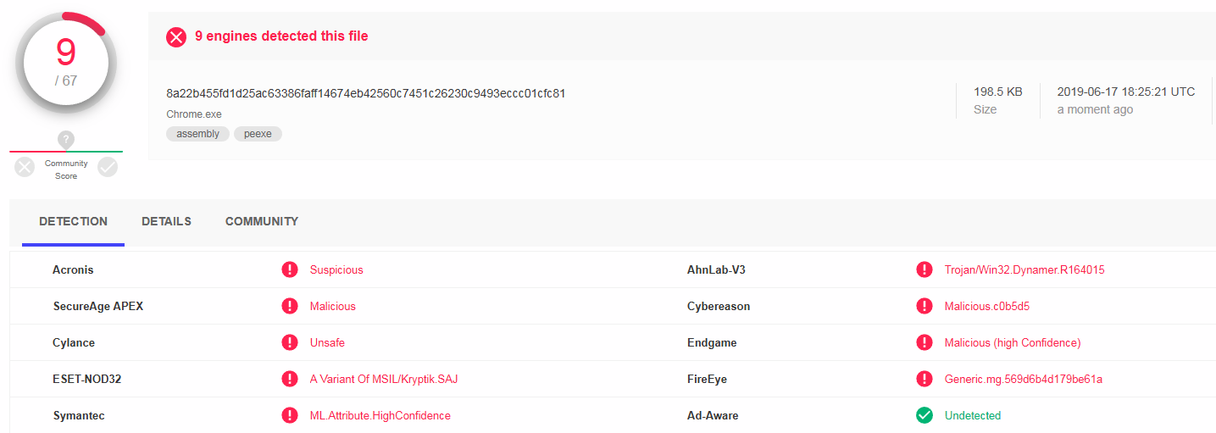Image resolution: width=1216 pixels, height=433 pixels.
Task: Switch to the Details tab
Action: click(x=166, y=221)
